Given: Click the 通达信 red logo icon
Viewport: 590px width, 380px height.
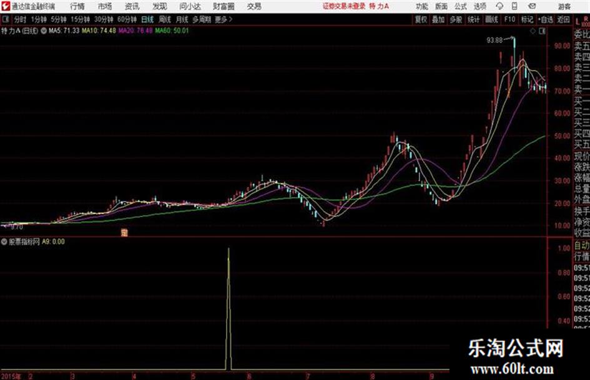Looking at the screenshot, I should click(6, 6).
